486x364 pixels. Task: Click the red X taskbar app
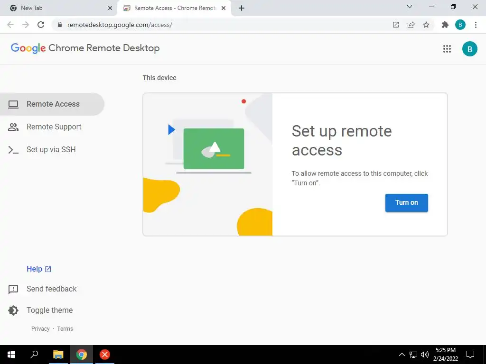[x=105, y=355]
